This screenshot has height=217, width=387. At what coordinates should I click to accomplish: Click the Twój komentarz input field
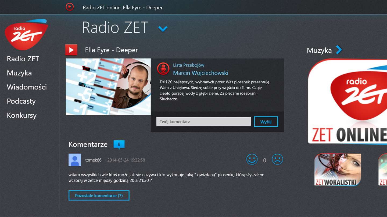[x=204, y=122]
